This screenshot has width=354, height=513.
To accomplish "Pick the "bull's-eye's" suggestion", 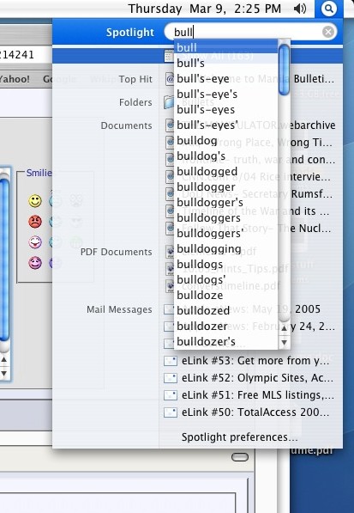I will 225,94.
